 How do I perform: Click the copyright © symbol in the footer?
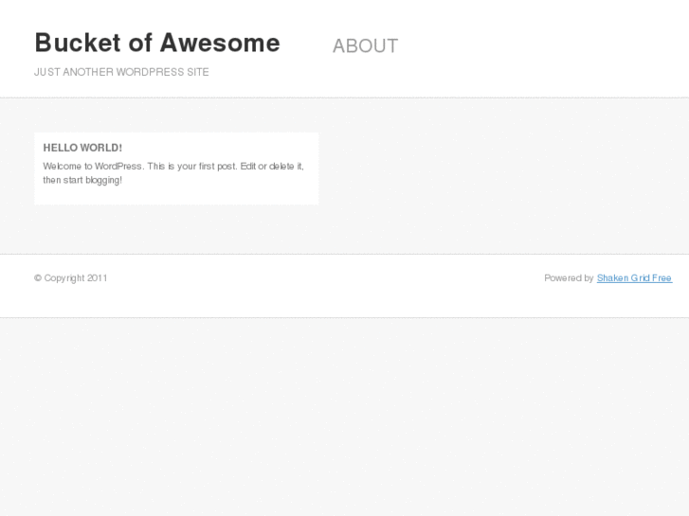pyautogui.click(x=38, y=278)
